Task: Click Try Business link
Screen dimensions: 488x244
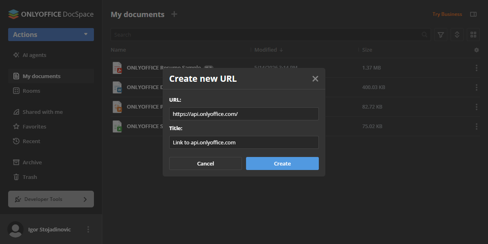Action: (x=447, y=14)
